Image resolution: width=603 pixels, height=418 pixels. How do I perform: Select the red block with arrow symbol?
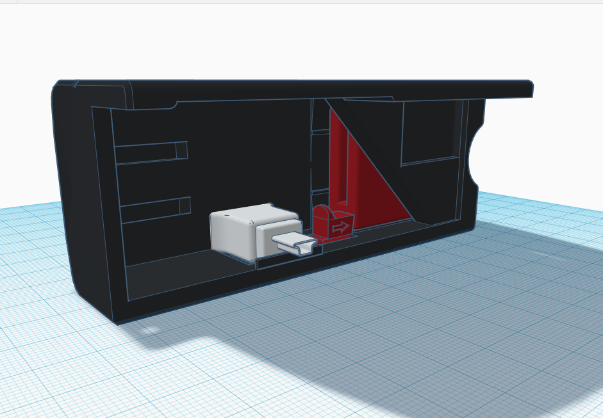click(x=333, y=223)
